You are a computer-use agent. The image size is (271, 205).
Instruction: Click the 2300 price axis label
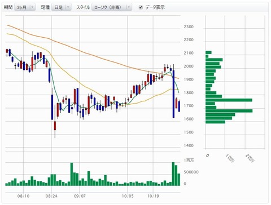[x=189, y=27]
